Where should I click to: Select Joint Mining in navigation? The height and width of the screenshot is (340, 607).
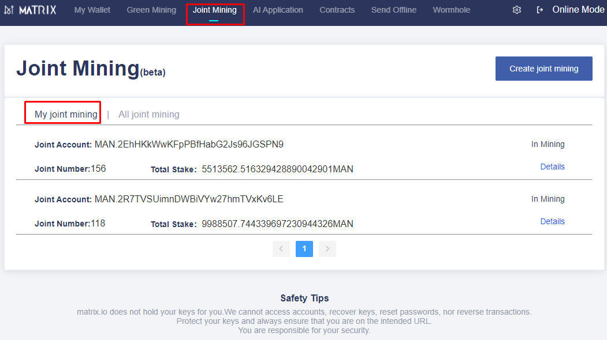215,10
